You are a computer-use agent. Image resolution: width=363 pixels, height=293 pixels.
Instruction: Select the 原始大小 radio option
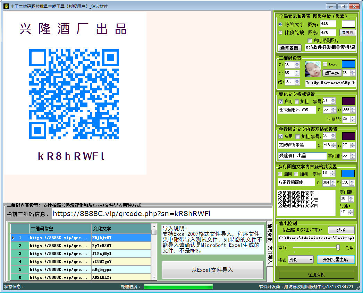click(x=280, y=24)
